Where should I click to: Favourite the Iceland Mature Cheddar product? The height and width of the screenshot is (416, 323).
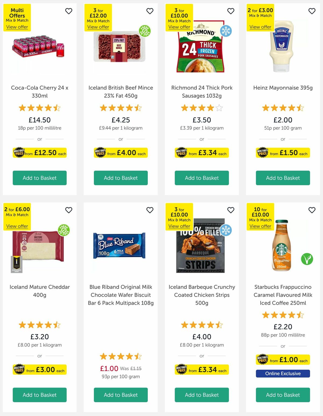click(x=69, y=210)
